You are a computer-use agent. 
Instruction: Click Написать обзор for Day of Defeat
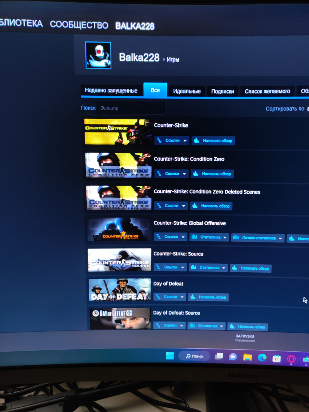pos(209,297)
